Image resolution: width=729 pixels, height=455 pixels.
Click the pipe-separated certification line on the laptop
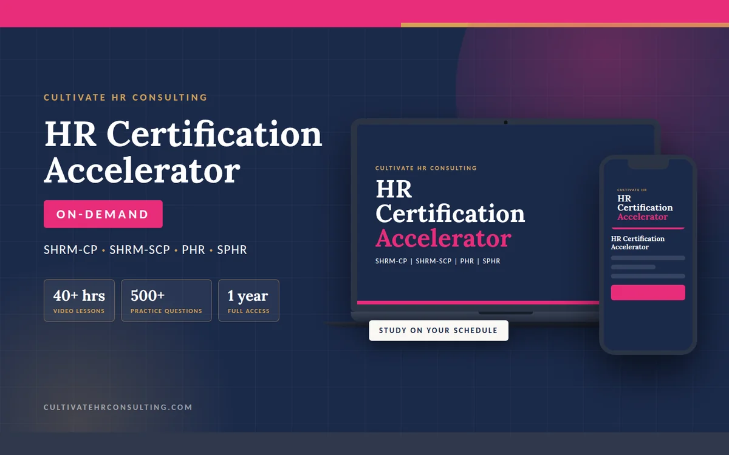(x=438, y=261)
